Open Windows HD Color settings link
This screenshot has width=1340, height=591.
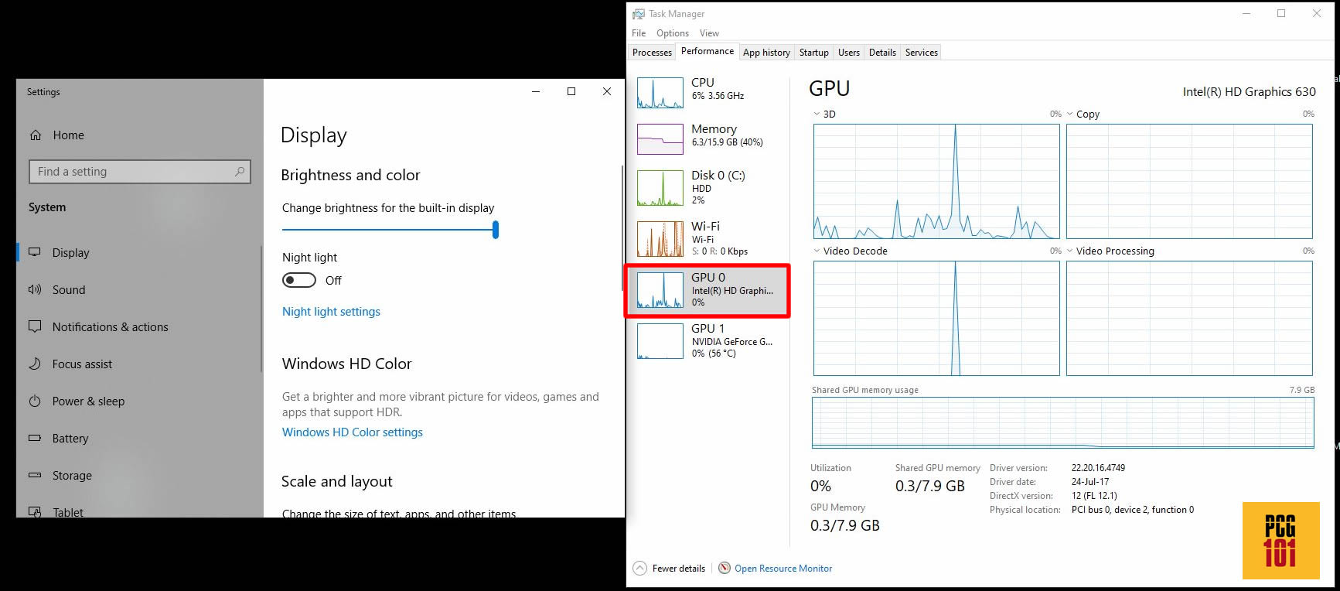pos(353,432)
